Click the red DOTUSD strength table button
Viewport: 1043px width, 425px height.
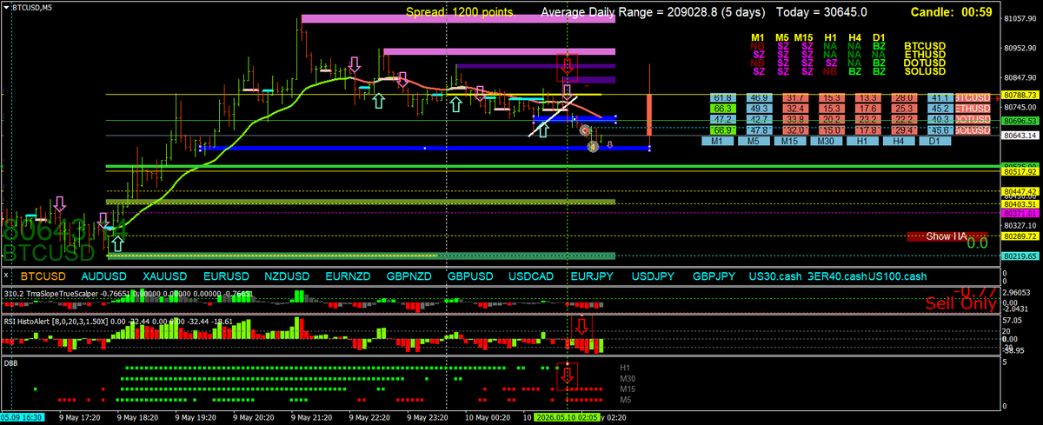[973, 118]
